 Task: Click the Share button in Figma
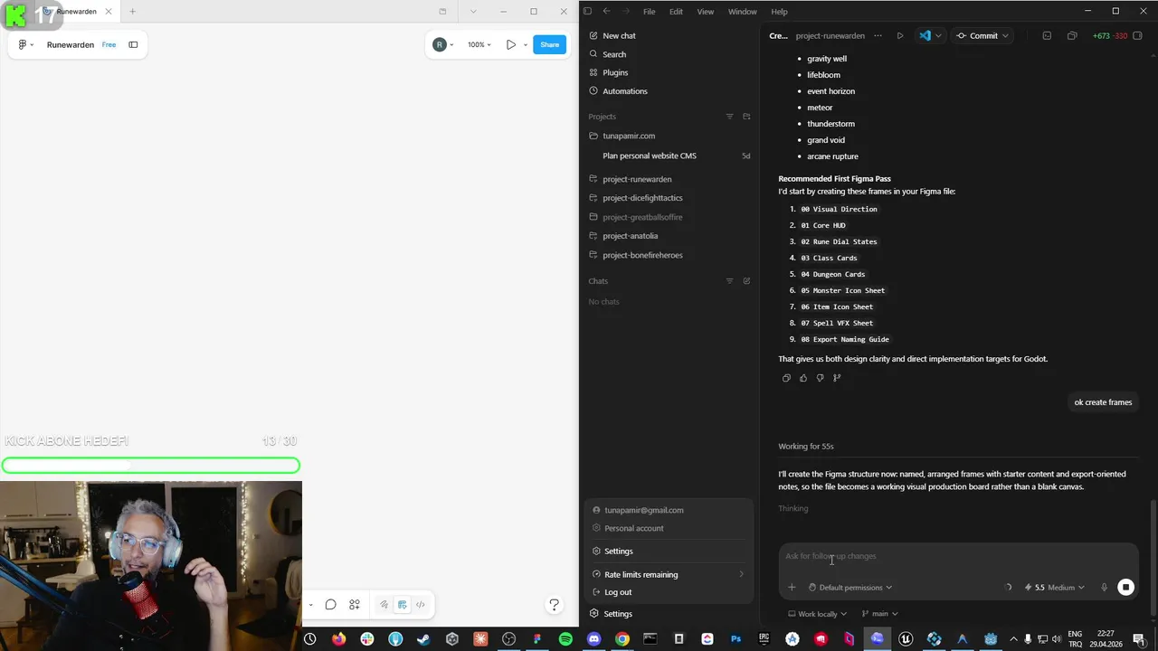point(549,44)
